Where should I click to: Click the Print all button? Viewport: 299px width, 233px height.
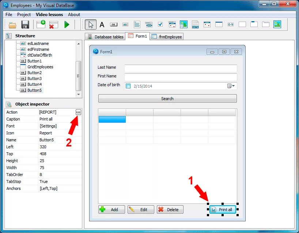coord(223,209)
